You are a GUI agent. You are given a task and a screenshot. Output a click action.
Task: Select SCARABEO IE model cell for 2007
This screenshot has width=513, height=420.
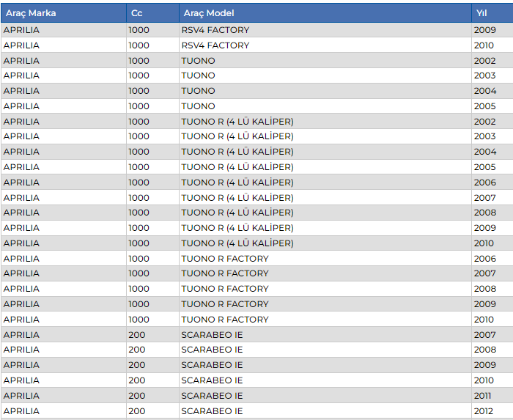[x=212, y=335]
